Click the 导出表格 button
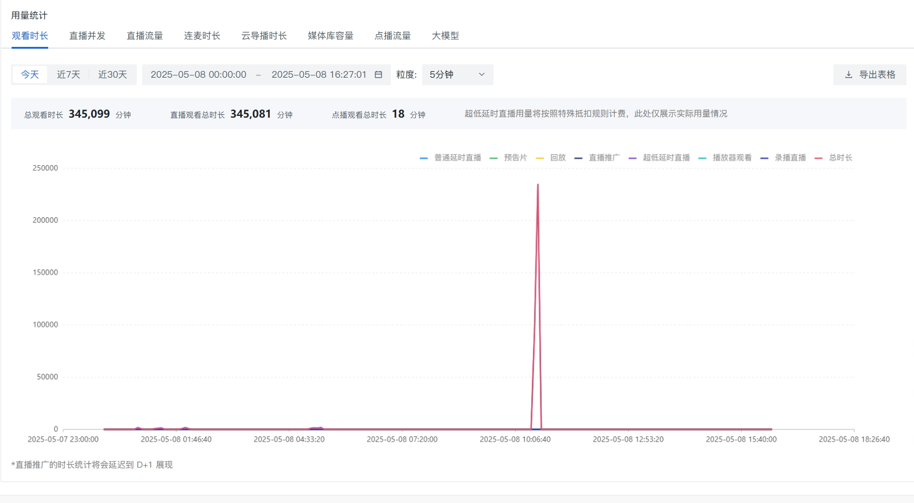Screen dimensions: 914x503 pyautogui.click(x=869, y=75)
